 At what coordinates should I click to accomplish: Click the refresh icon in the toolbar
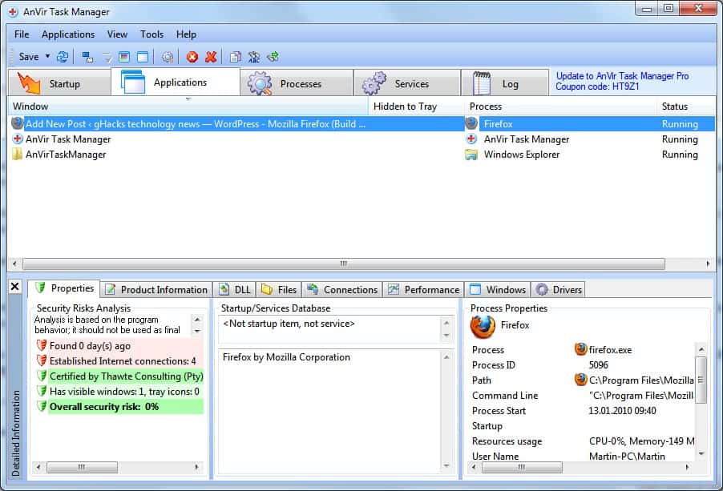(63, 57)
